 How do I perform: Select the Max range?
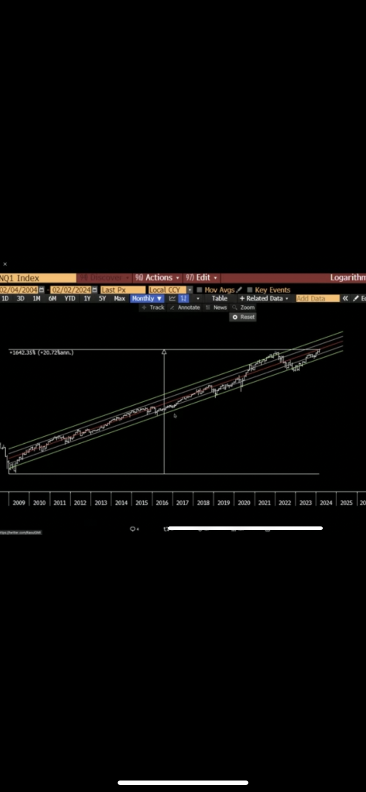119,299
